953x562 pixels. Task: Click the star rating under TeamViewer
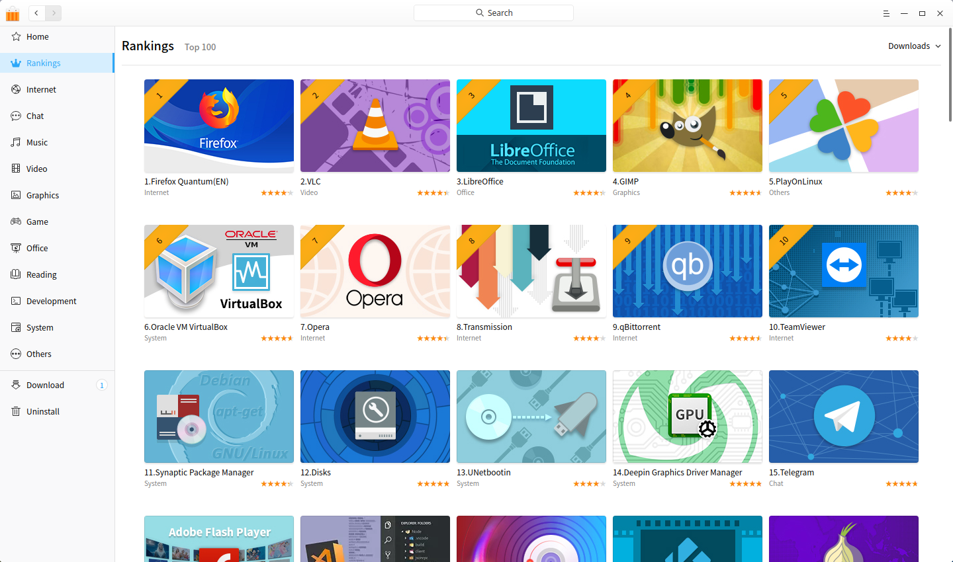point(902,339)
